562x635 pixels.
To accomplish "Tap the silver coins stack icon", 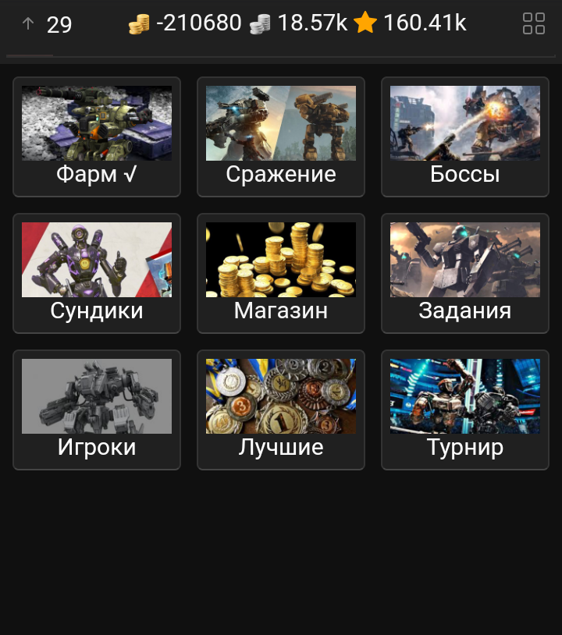I will [260, 24].
